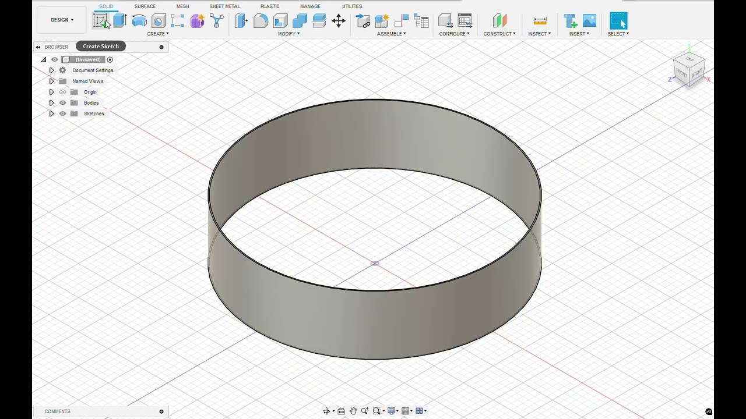Open the CREATE dropdown menu
The image size is (746, 419).
click(158, 34)
